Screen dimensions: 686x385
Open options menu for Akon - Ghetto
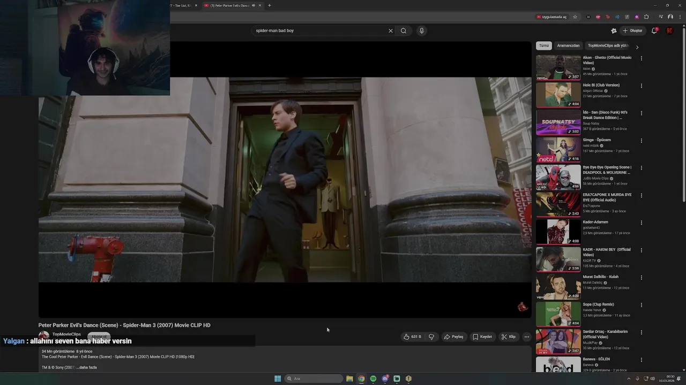(641, 58)
